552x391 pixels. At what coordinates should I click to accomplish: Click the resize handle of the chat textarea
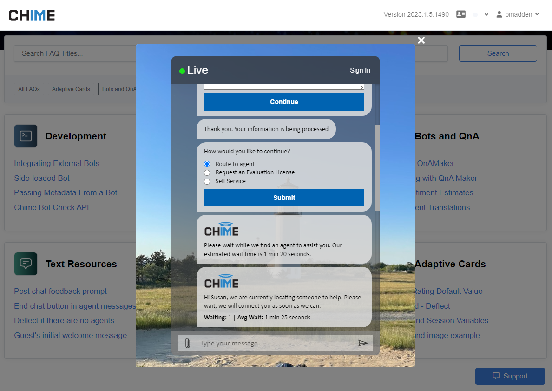pyautogui.click(x=361, y=86)
